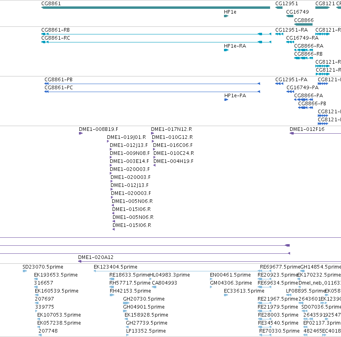341x337 pixels.
Task: Select the 207748 feature
Action: click(x=40, y=335)
